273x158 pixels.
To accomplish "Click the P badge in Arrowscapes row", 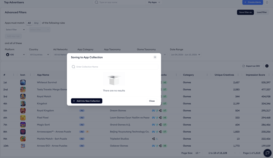I will (87, 132).
